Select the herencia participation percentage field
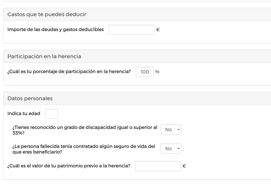The height and width of the screenshot is (184, 271). (145, 72)
